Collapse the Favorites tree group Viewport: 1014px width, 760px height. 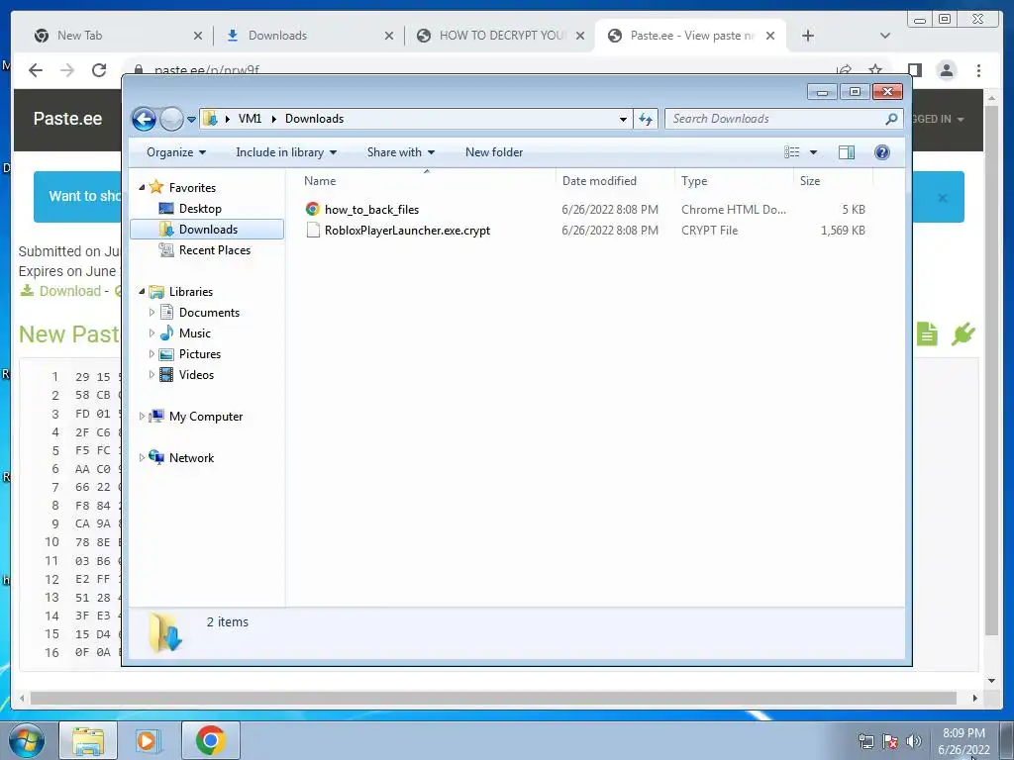(142, 187)
